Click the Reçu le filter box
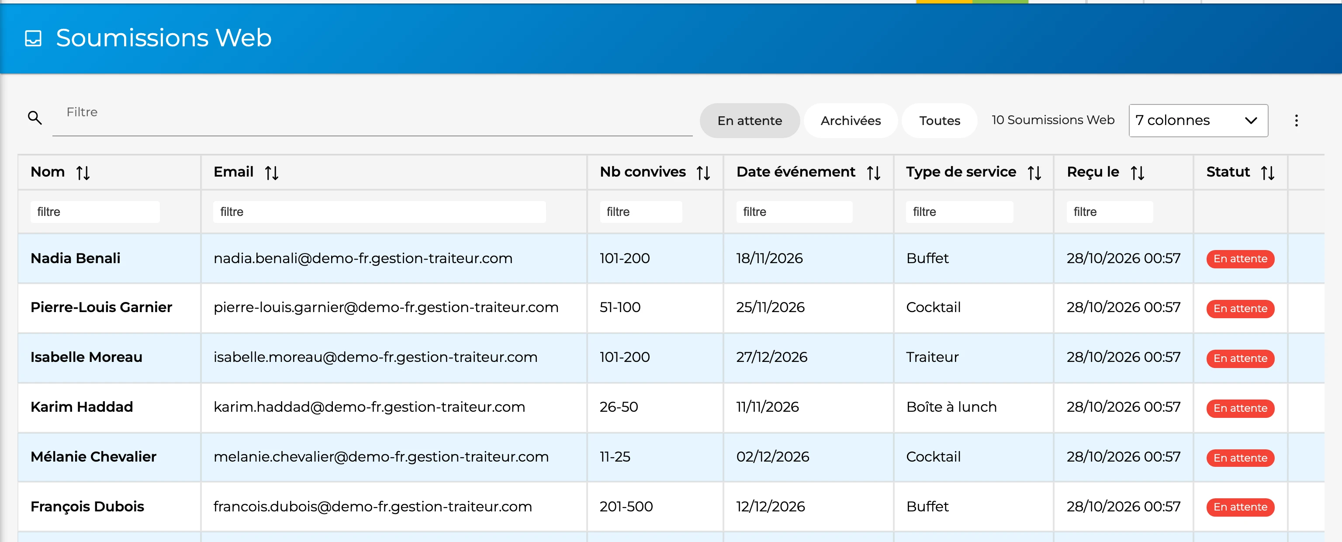Screen dimensions: 1342x542 [x=1110, y=212]
